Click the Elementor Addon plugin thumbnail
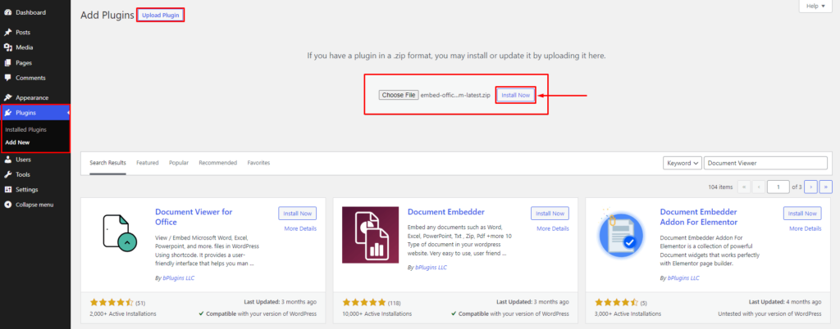840x329 pixels. tap(623, 234)
